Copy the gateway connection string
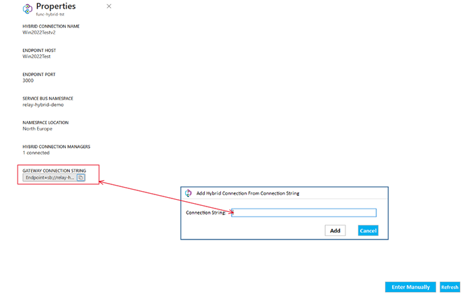Screen dimensions: 472x298 [81, 178]
